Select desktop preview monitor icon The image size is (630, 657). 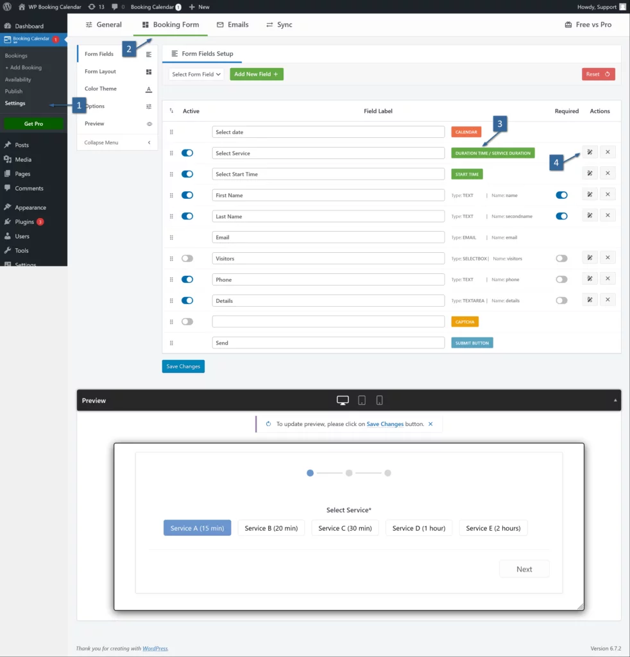[343, 400]
